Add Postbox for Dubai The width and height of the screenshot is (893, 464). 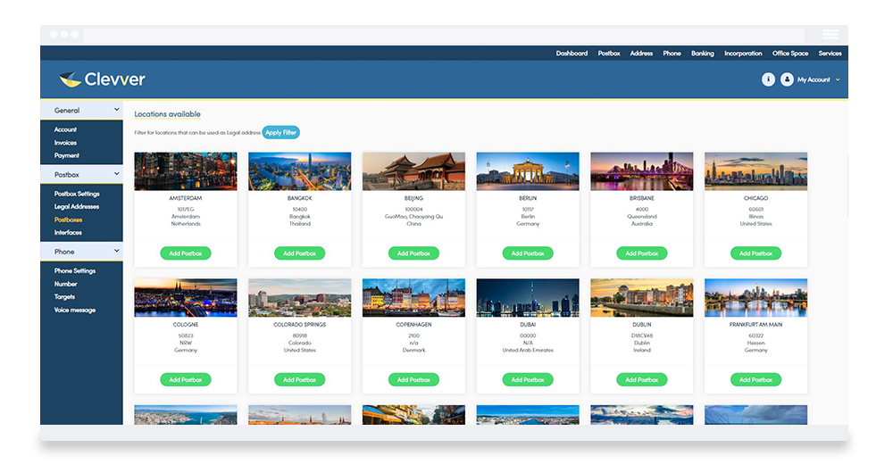(x=528, y=380)
